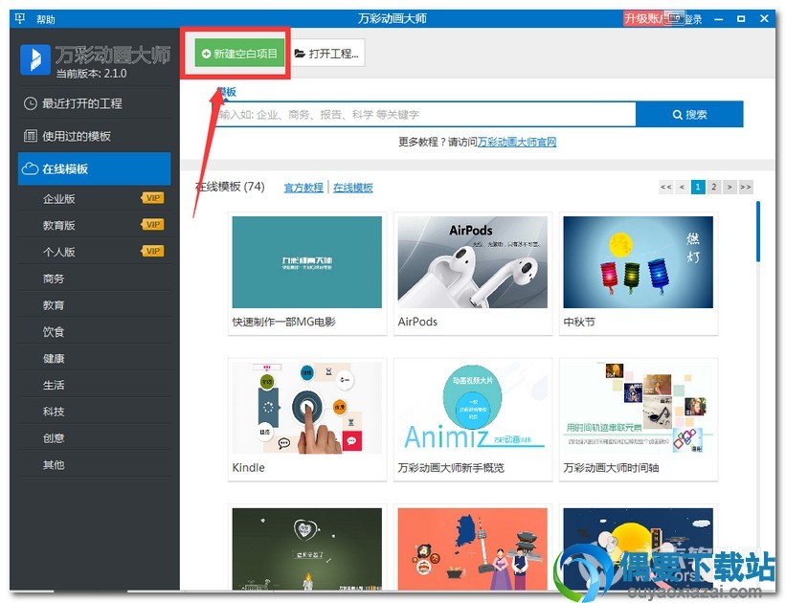Select page 2 in pagination

point(713,188)
